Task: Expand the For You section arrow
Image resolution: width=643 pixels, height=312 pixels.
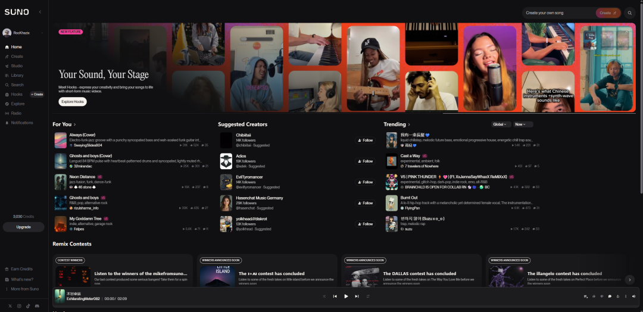Action: pyautogui.click(x=74, y=124)
